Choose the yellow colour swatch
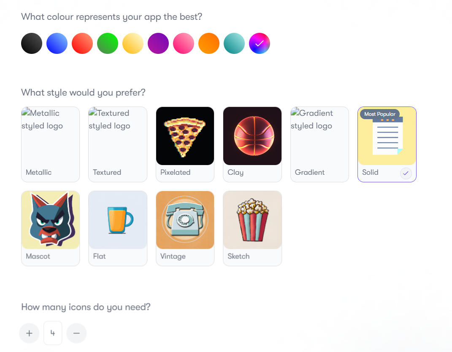The image size is (452, 352). pyautogui.click(x=133, y=43)
